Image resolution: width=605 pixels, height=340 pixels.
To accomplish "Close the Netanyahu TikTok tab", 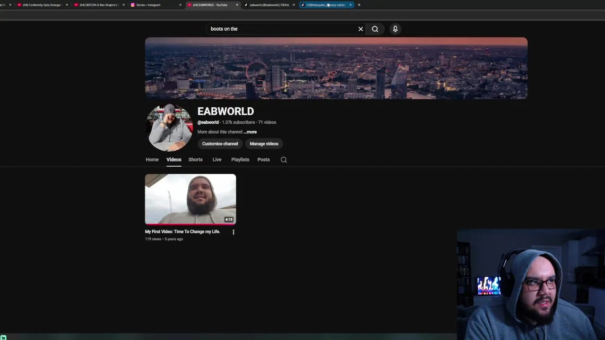I will pos(350,5).
